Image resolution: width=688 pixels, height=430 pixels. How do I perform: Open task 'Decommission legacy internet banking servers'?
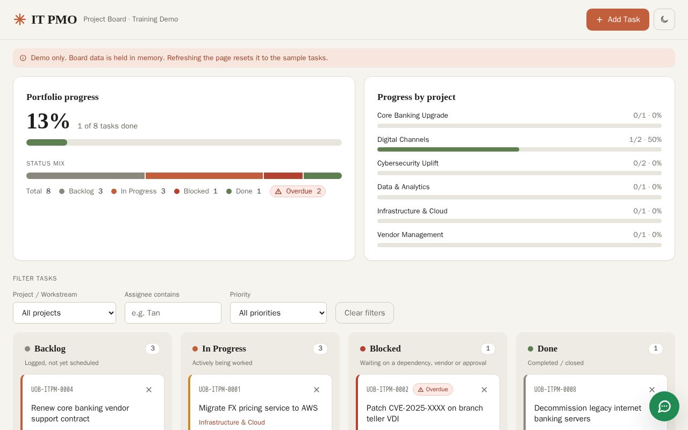[587, 413]
